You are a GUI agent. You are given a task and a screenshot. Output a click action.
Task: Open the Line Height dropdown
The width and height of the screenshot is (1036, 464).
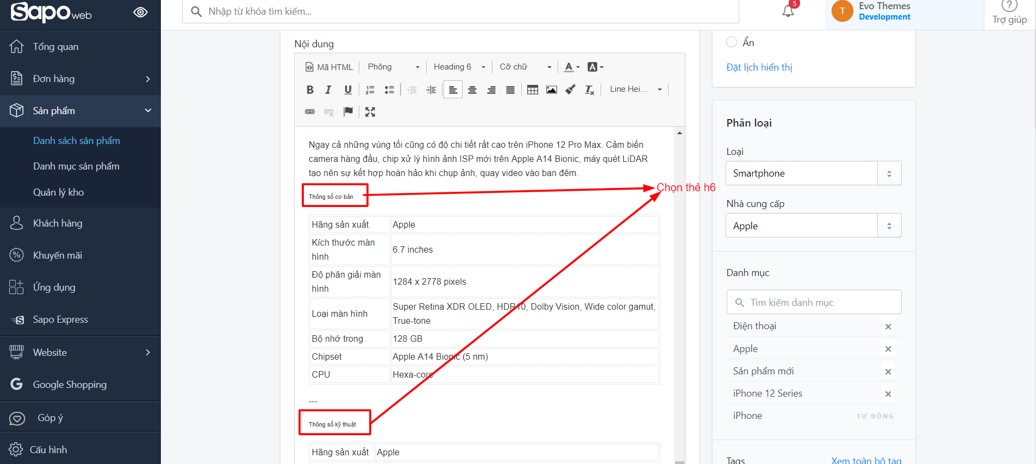tap(635, 89)
